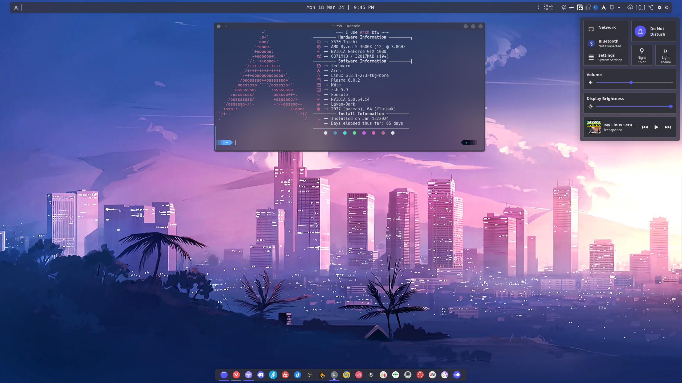Open Konsole terminal icon in dock
682x383 pixels.
click(334, 375)
